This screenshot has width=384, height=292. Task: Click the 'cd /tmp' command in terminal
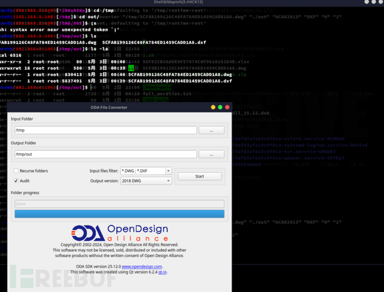pyautogui.click(x=104, y=10)
